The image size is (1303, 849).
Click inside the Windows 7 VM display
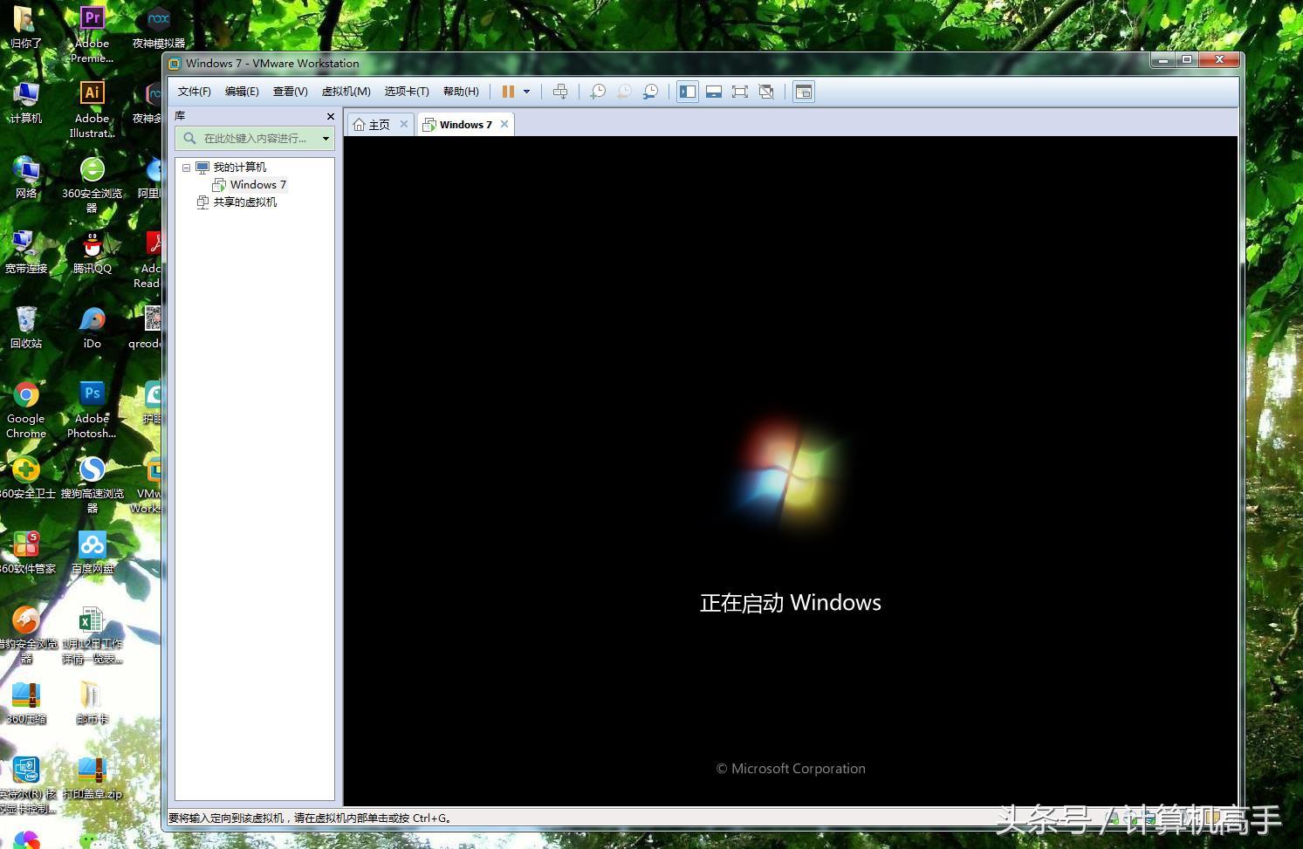point(791,470)
